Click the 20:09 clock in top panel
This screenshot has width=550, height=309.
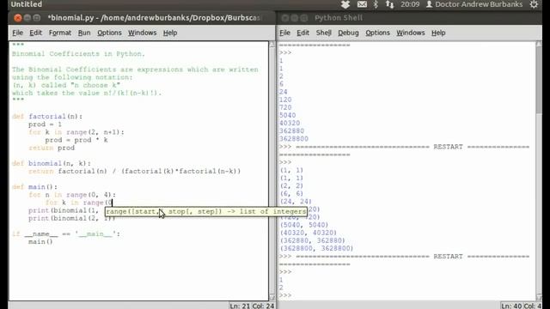coord(410,4)
